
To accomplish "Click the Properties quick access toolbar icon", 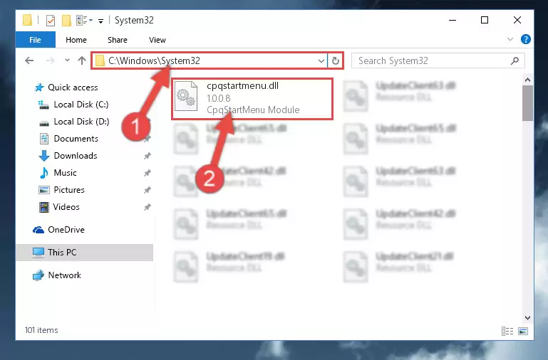I will pyautogui.click(x=51, y=21).
